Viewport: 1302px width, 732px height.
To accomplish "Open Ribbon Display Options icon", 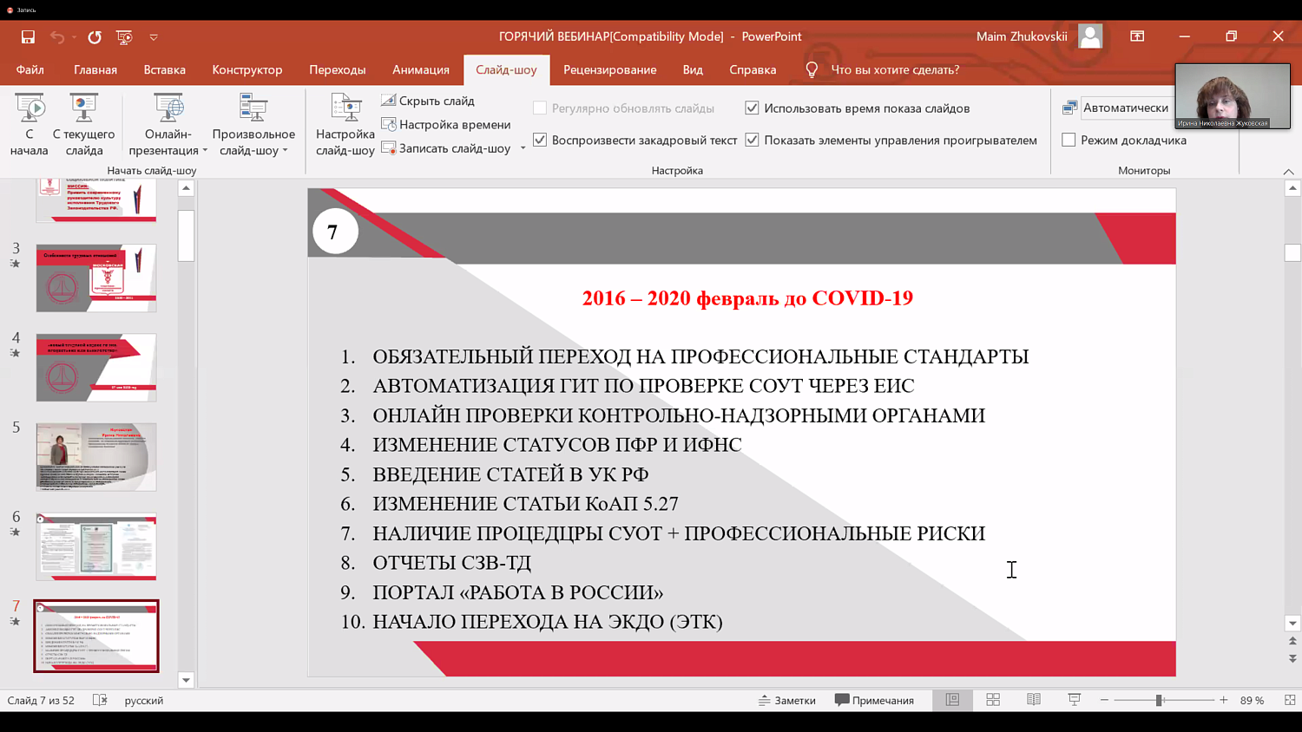I will click(1137, 36).
